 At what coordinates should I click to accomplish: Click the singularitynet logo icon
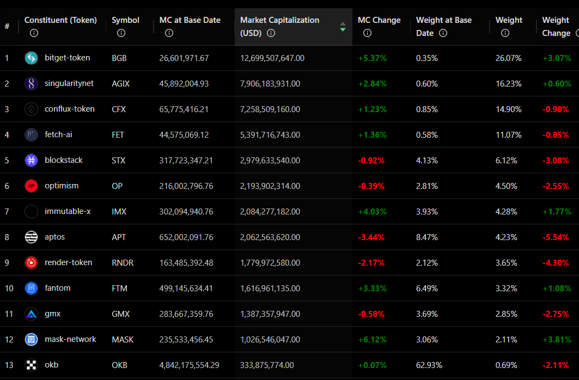[32, 83]
